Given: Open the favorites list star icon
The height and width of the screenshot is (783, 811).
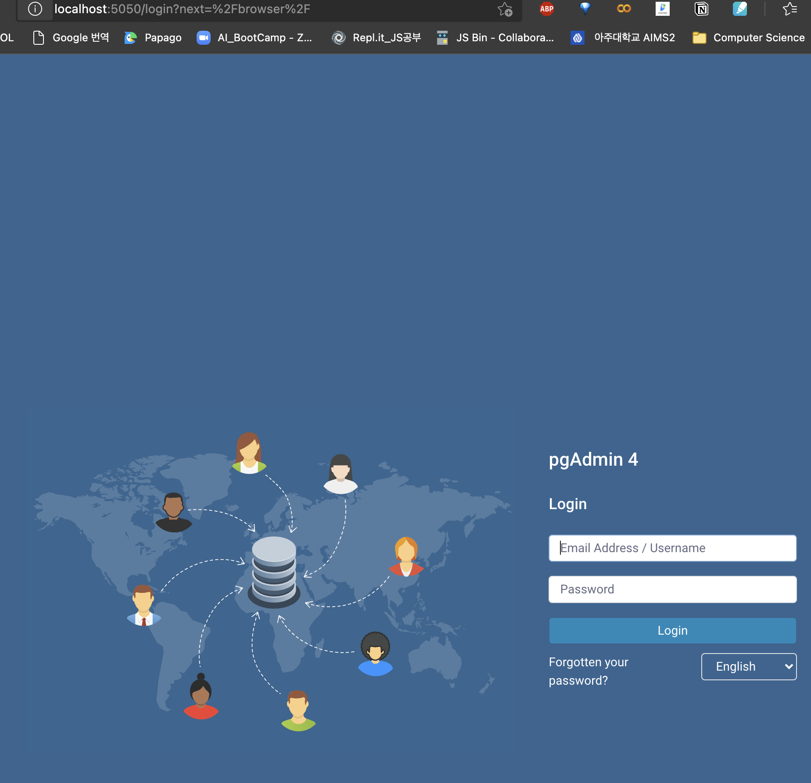Looking at the screenshot, I should click(790, 9).
